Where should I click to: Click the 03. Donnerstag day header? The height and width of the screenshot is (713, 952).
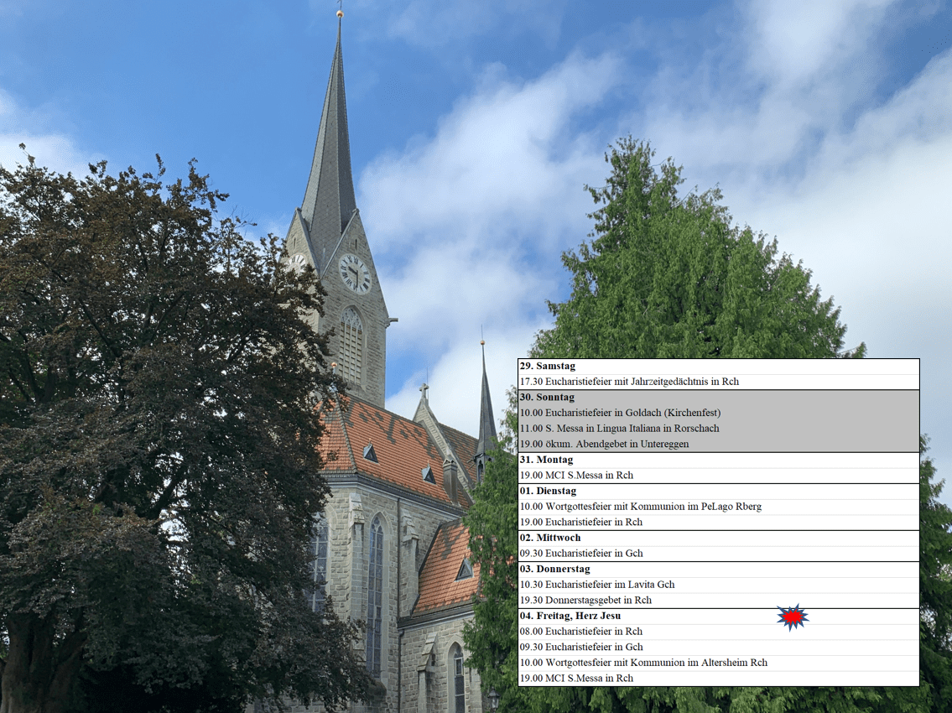(x=554, y=569)
